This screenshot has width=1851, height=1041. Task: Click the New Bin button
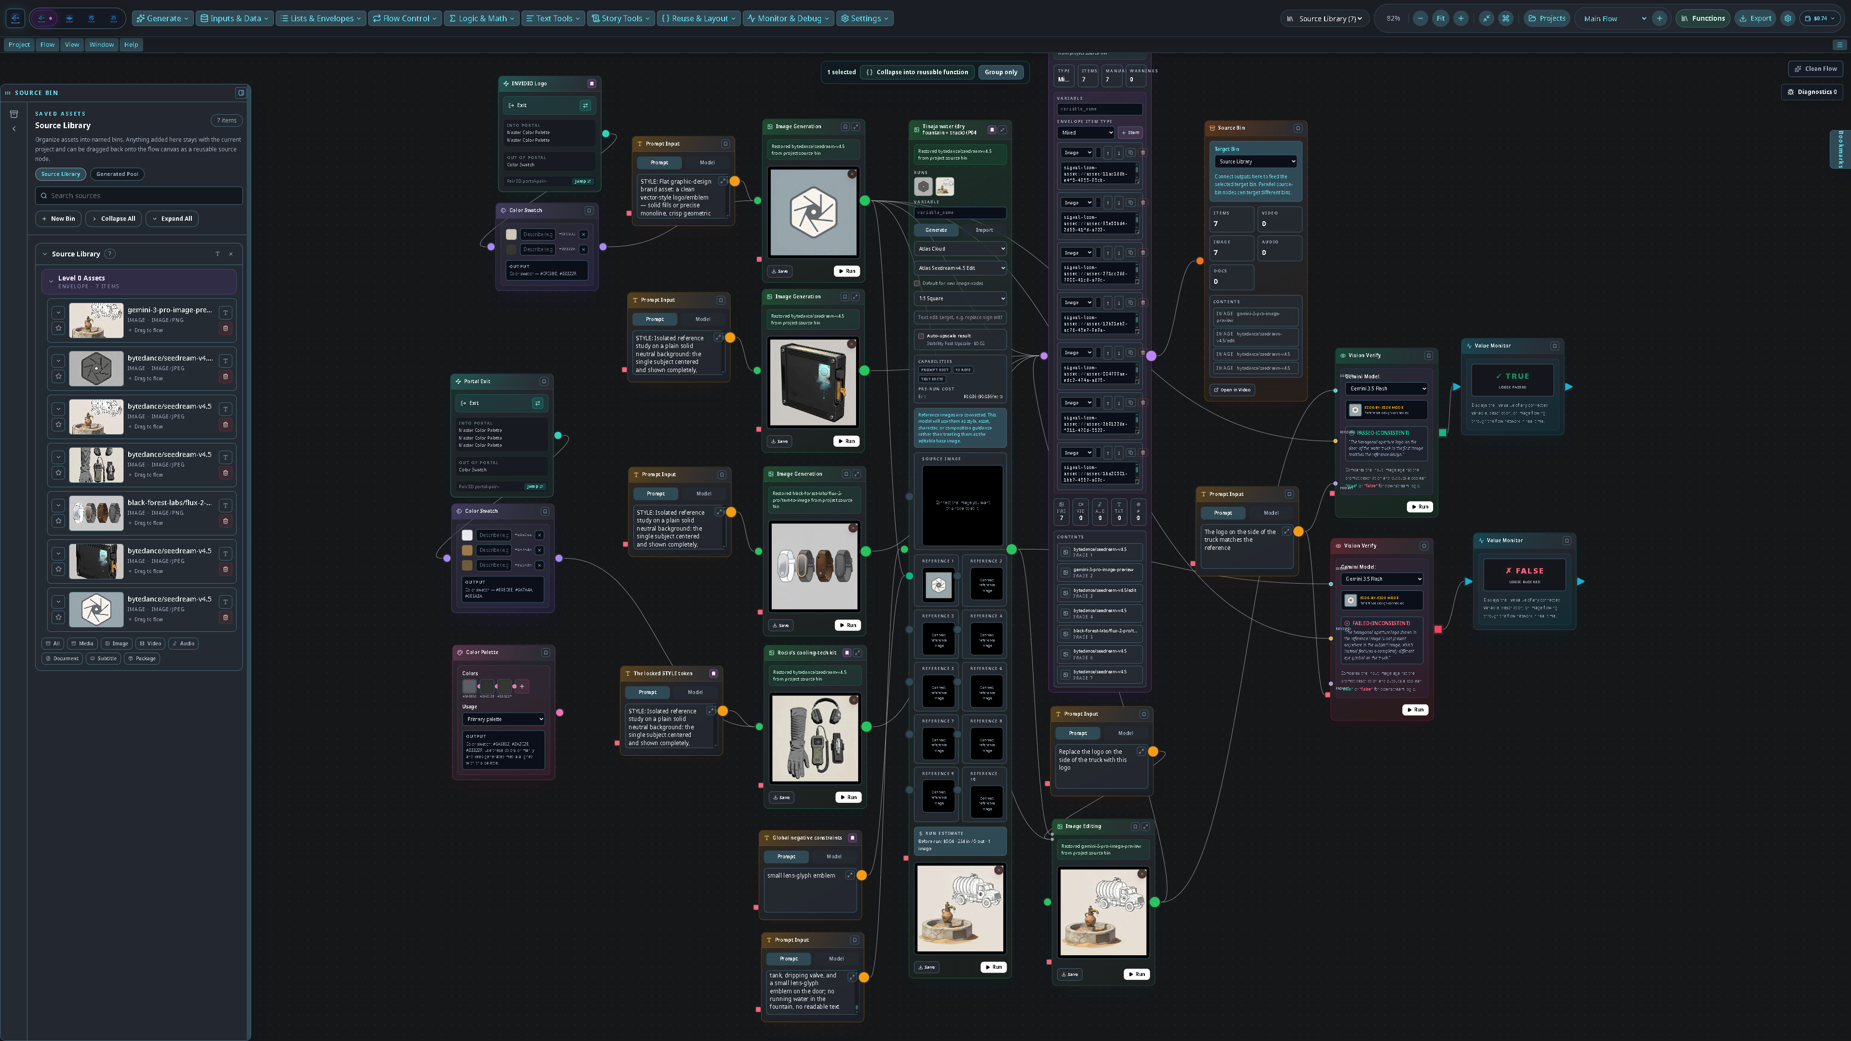pyautogui.click(x=58, y=218)
